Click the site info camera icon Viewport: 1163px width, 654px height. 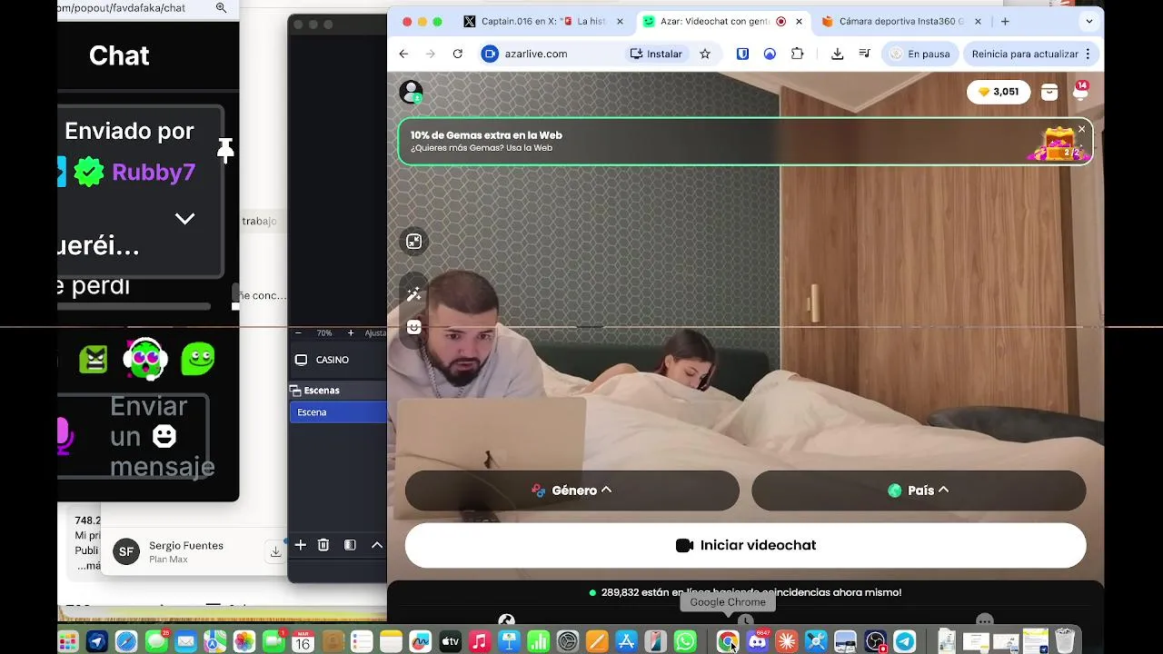point(490,54)
